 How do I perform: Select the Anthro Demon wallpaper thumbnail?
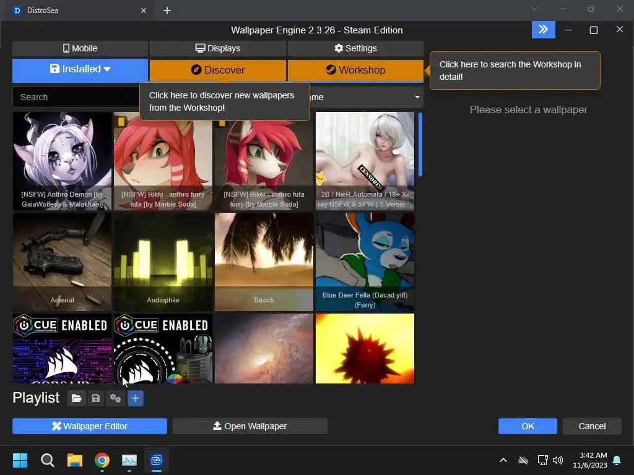pos(62,161)
